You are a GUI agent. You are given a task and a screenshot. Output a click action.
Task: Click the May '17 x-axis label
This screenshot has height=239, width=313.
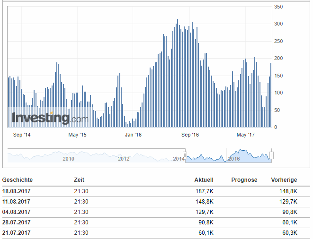coord(245,135)
